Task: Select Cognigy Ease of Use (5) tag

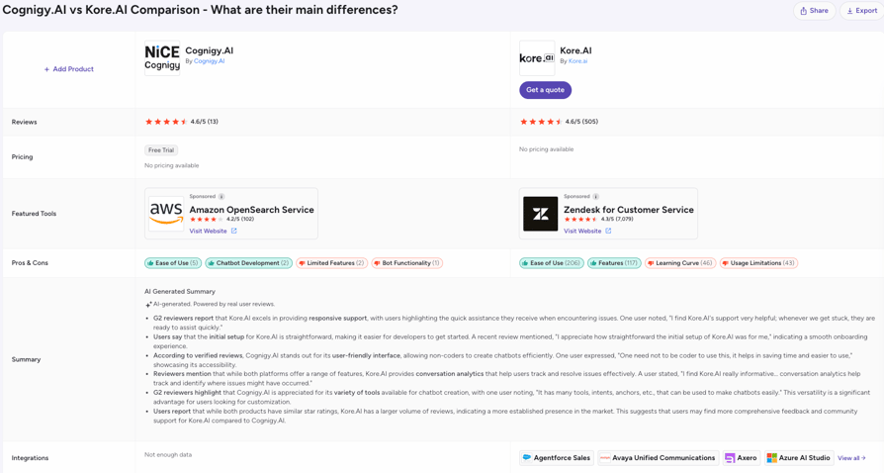Action: point(173,263)
